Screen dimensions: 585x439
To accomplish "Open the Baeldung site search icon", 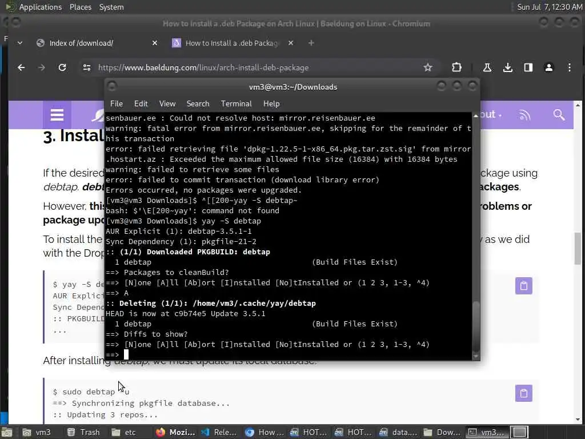I will [x=559, y=115].
